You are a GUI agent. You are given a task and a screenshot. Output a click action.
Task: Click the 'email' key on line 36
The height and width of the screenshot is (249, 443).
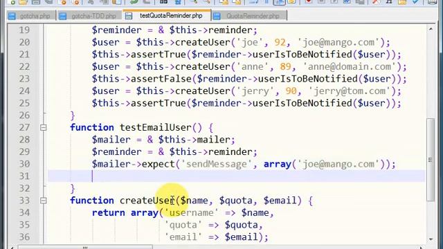point(183,237)
